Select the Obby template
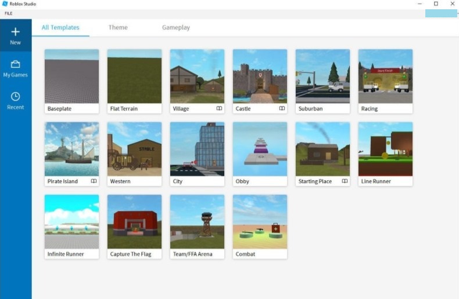 point(260,149)
